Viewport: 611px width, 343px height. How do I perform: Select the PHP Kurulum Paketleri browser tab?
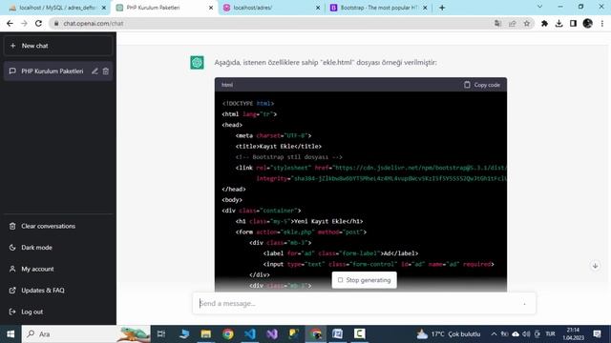tap(163, 8)
